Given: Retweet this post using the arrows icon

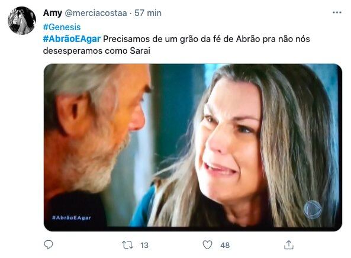Looking at the screenshot, I should 128,245.
